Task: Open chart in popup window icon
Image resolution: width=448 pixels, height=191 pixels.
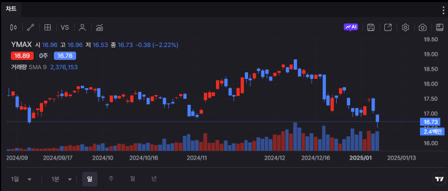Action: click(388, 27)
